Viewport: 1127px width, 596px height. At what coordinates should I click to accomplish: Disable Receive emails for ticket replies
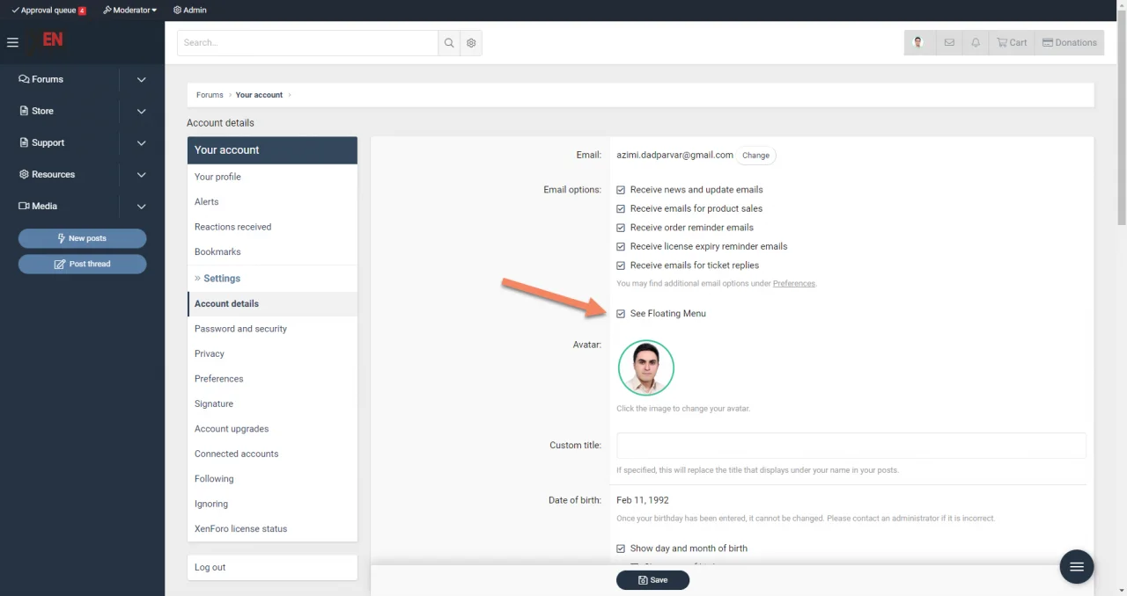coord(621,265)
